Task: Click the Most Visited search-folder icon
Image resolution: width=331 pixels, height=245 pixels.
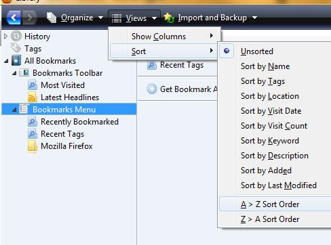Action: pos(33,85)
